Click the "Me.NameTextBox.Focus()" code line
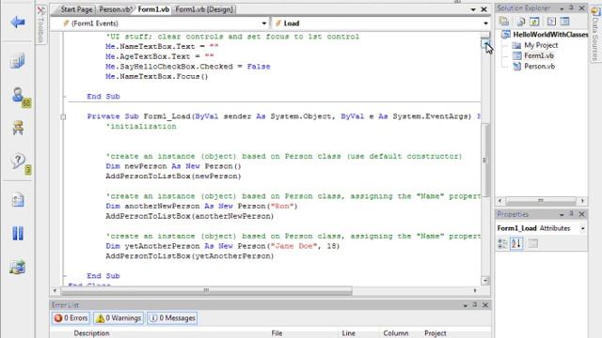 (x=157, y=76)
